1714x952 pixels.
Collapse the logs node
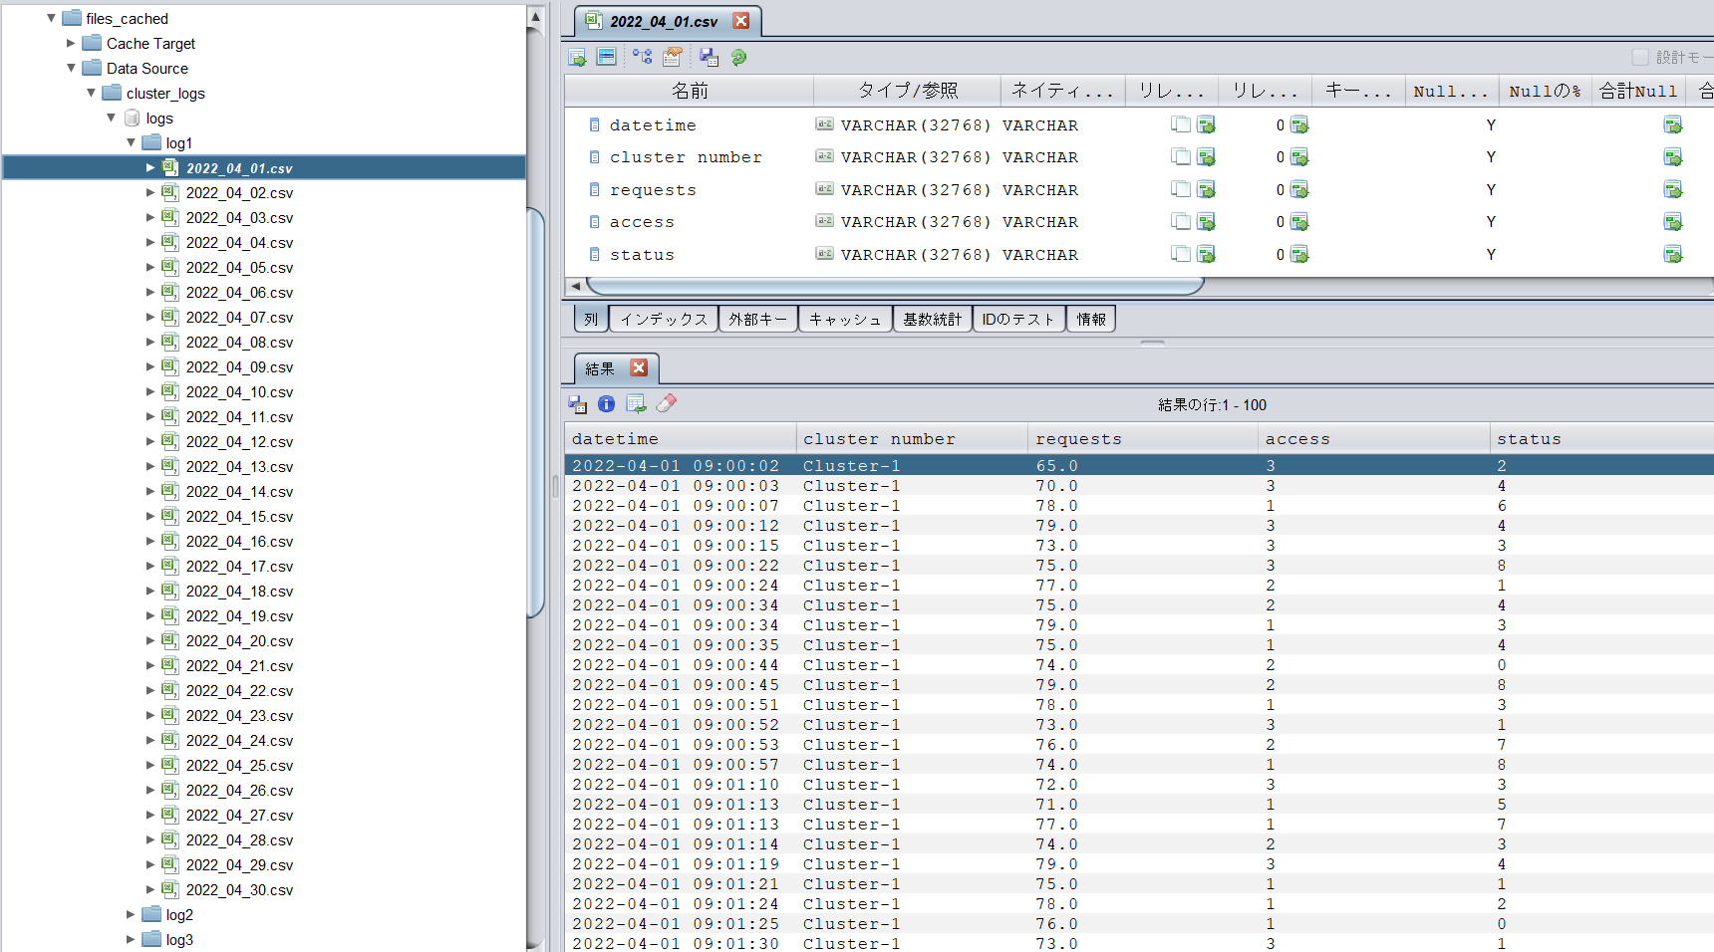pos(111,118)
